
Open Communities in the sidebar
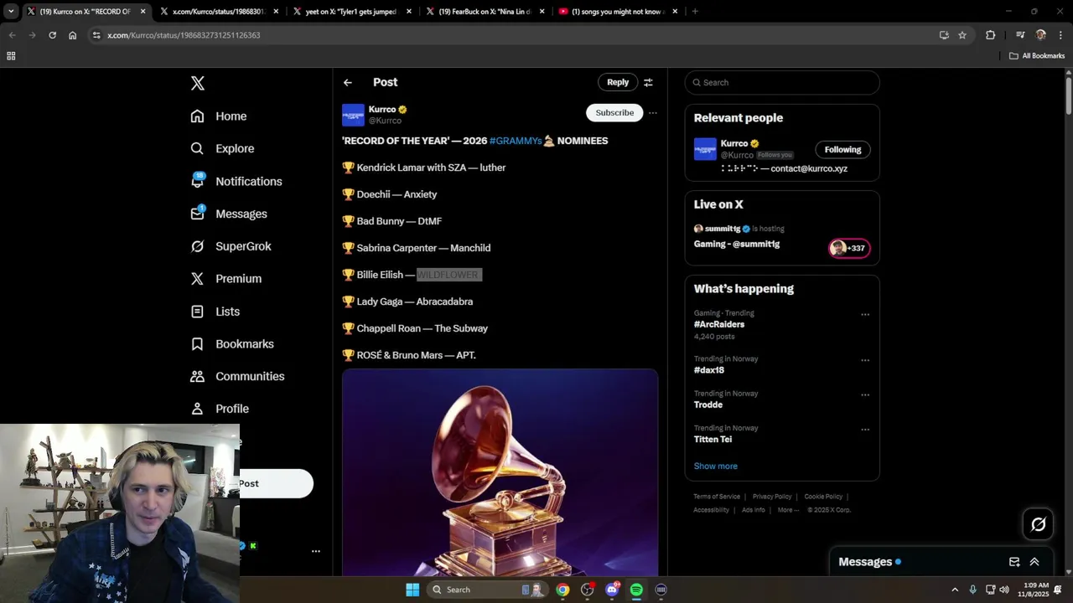(237, 376)
